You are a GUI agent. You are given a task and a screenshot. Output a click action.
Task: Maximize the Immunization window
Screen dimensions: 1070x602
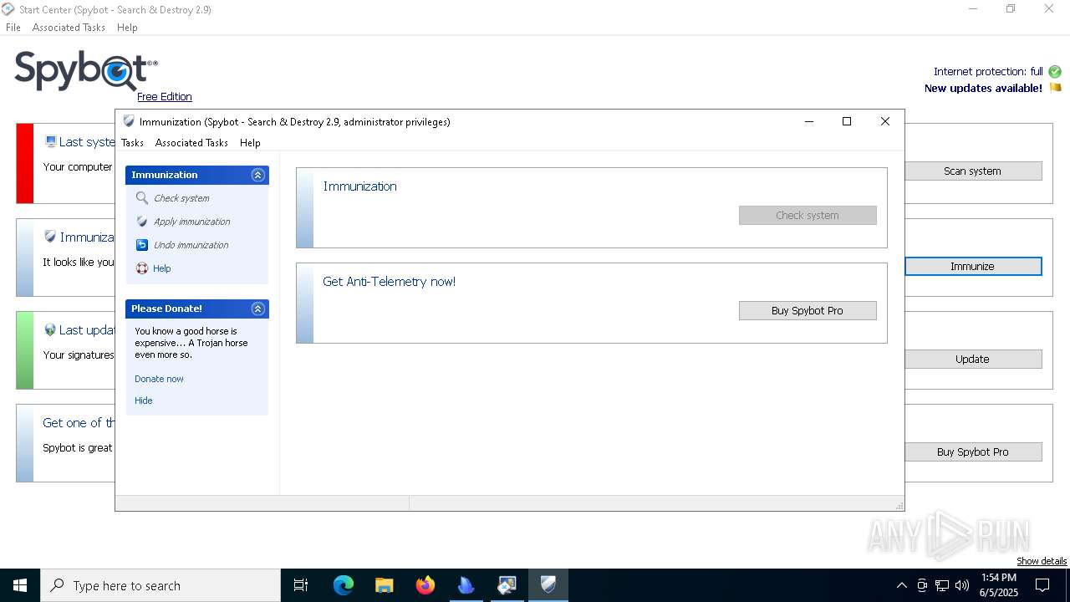[847, 121]
